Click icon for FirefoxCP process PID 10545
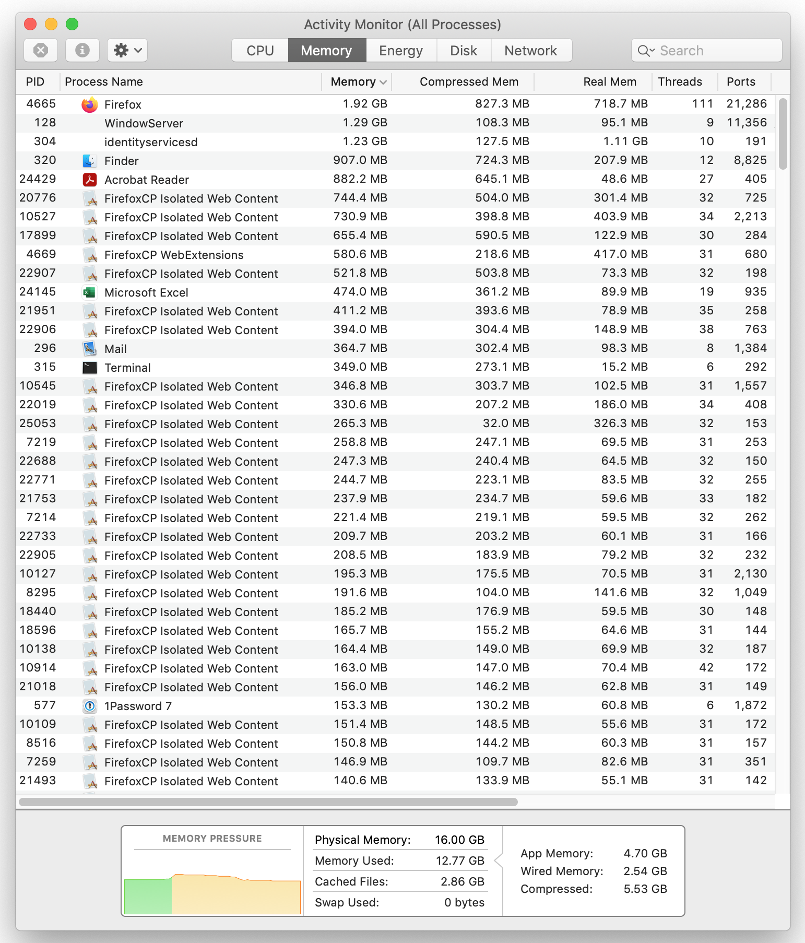The height and width of the screenshot is (943, 805). point(90,386)
